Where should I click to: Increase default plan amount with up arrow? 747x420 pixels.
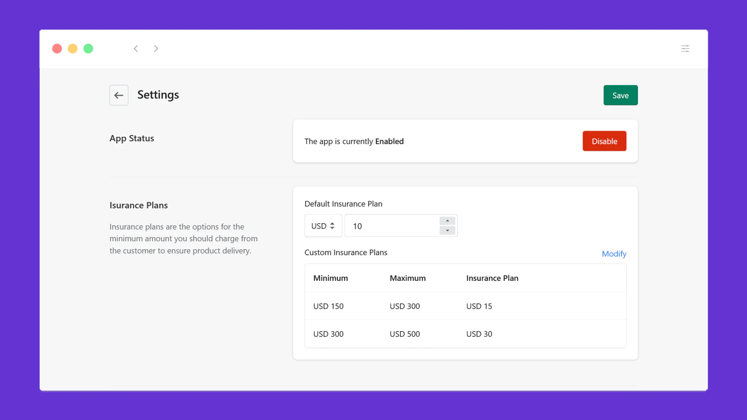click(x=447, y=221)
